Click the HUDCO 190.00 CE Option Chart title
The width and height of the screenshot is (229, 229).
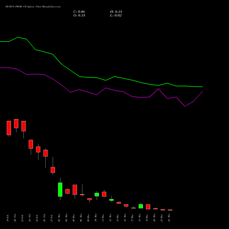33,7
